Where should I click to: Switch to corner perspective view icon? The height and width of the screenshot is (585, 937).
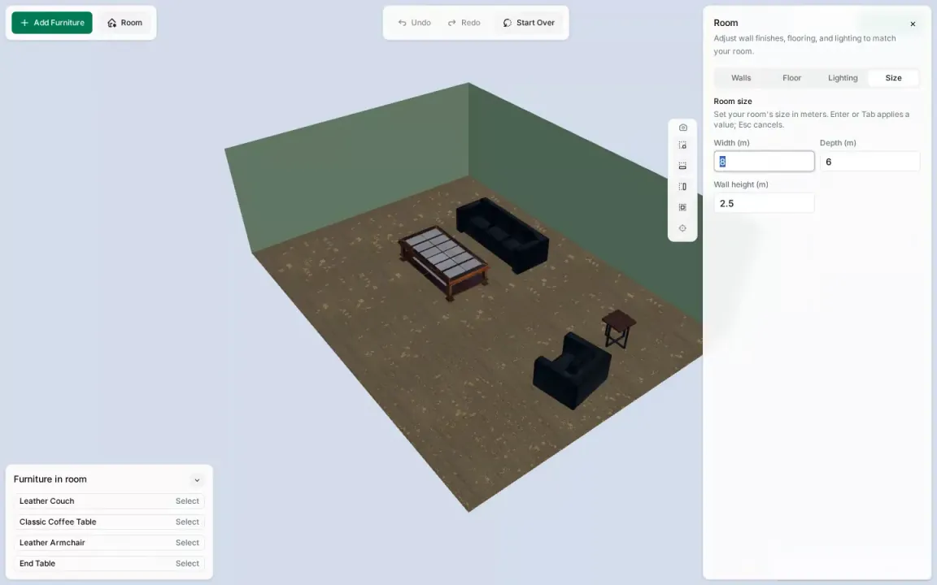(x=682, y=145)
